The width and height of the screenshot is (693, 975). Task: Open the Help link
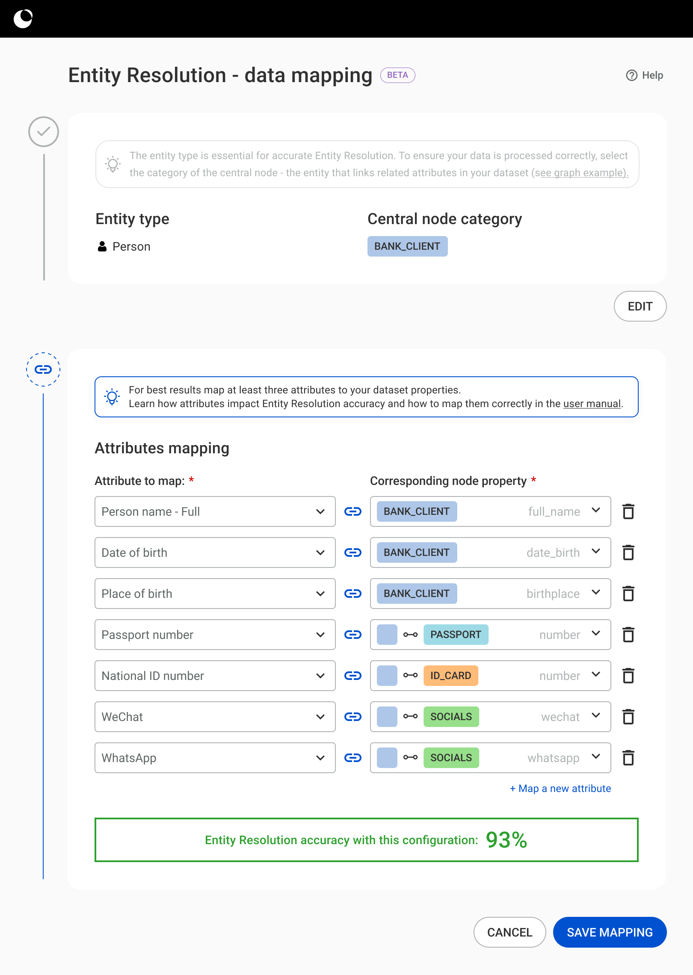[644, 75]
